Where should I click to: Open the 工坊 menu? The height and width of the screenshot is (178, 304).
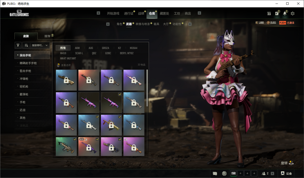tap(177, 13)
